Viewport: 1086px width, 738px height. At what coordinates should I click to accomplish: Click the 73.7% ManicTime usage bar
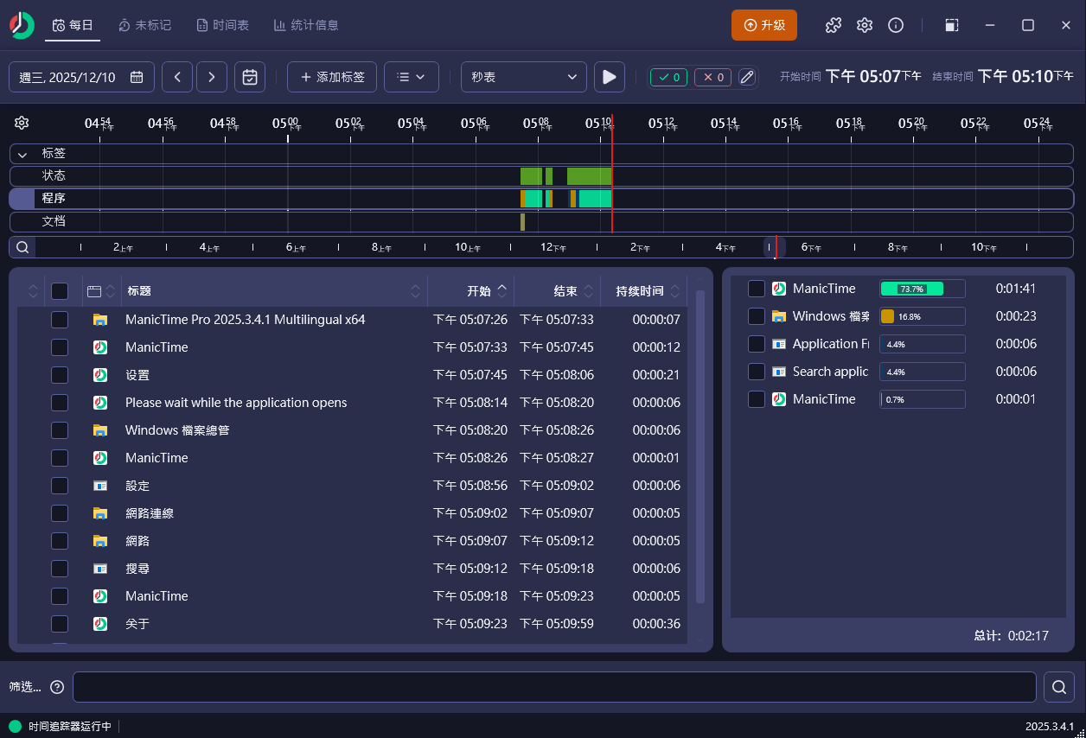[922, 289]
